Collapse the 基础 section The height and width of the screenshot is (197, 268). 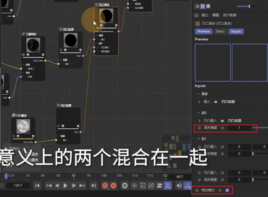[x=199, y=94]
